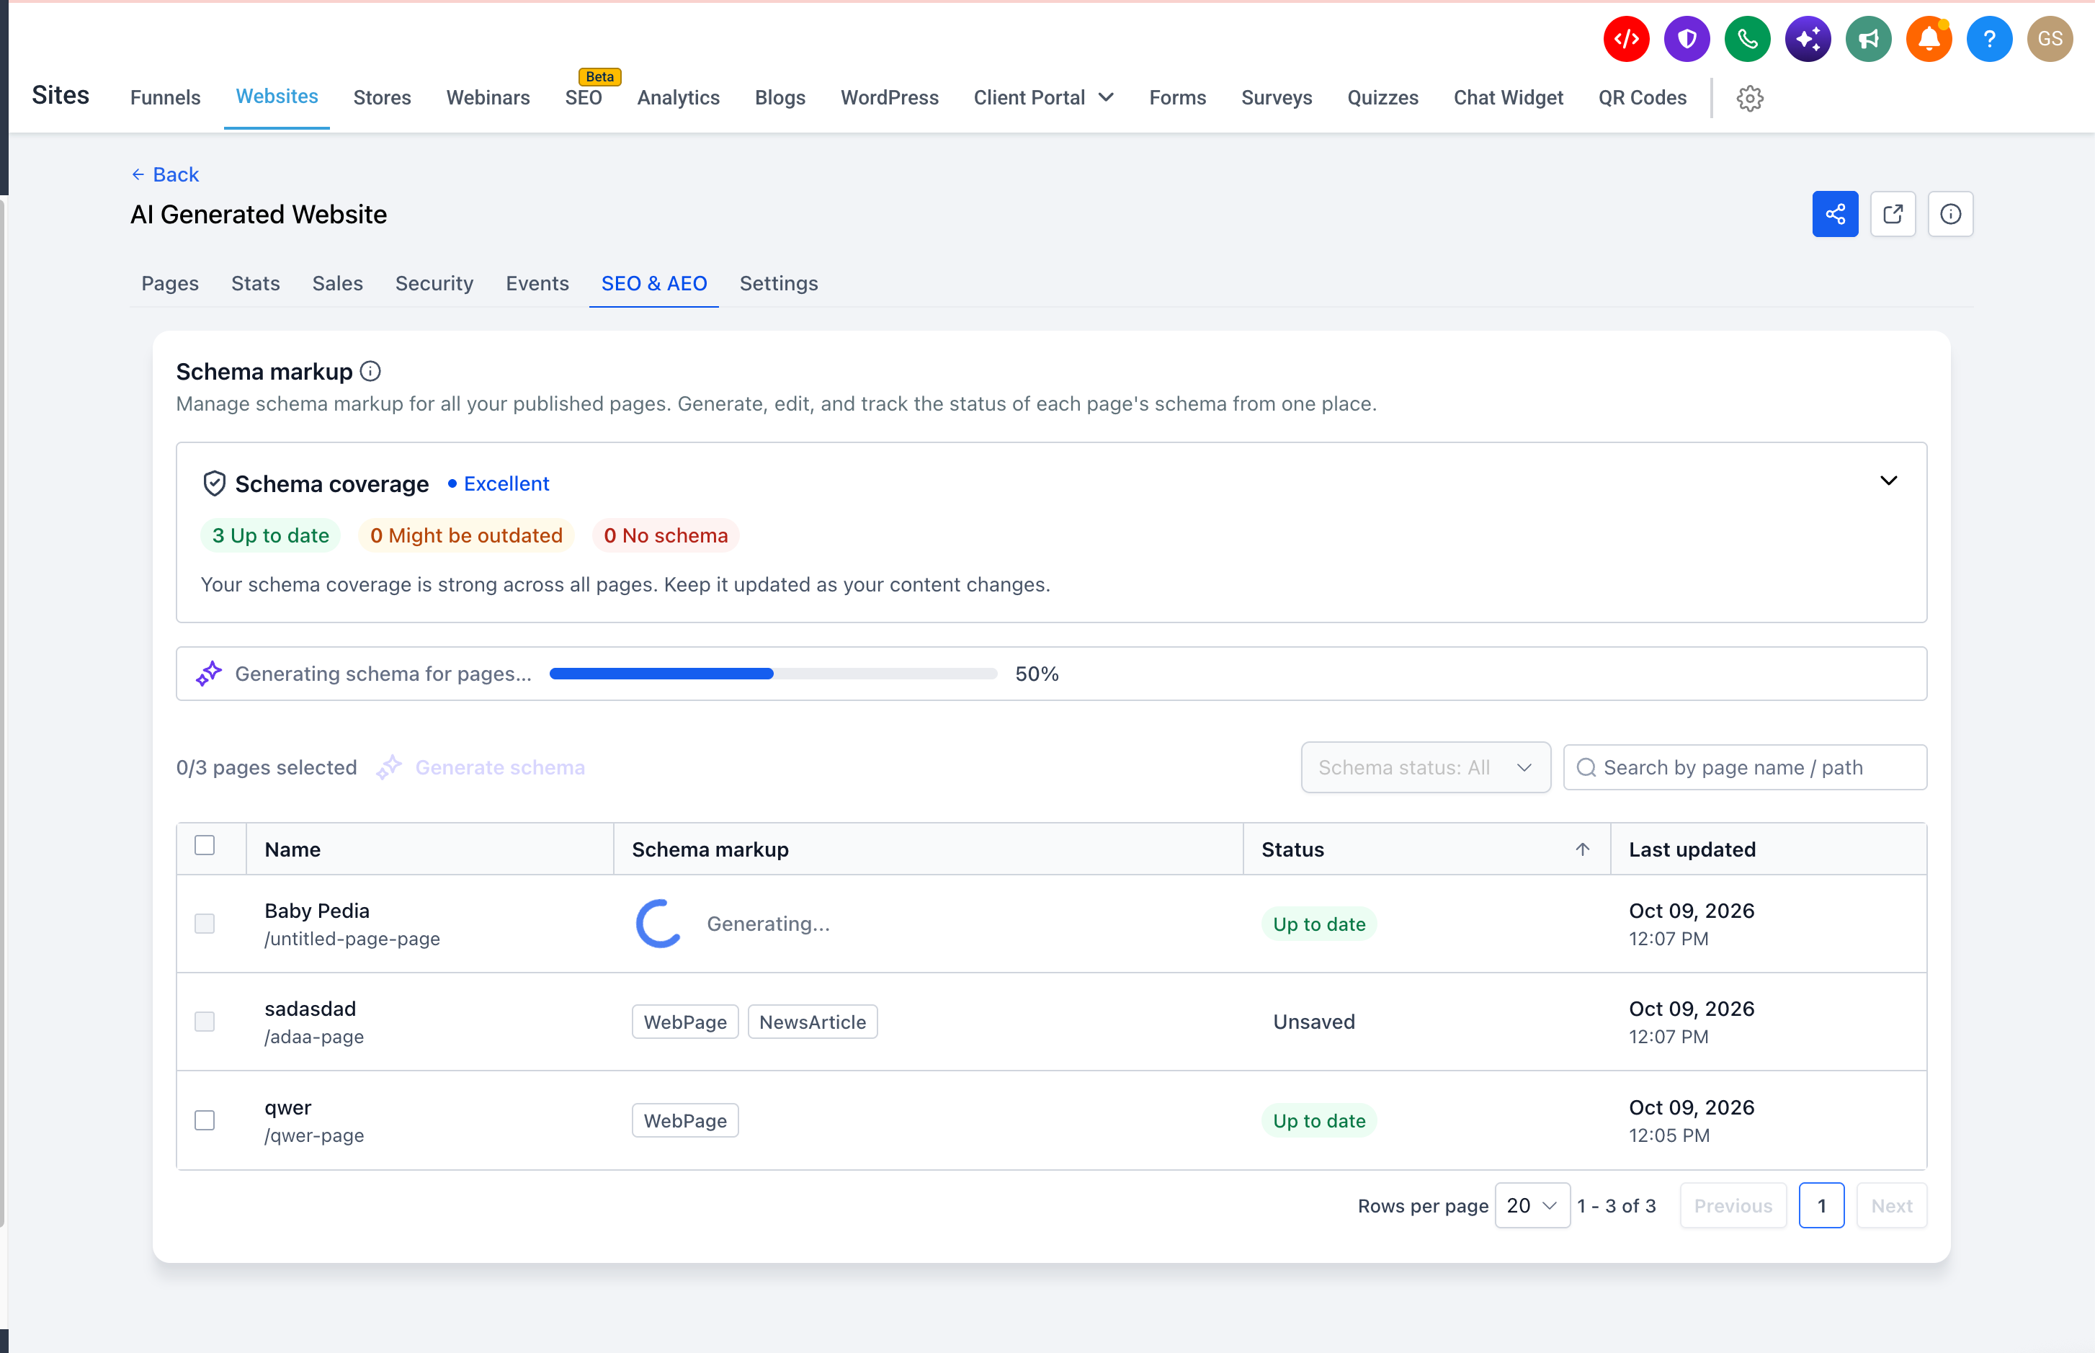
Task: Open website in new tab icon
Action: [x=1893, y=213]
